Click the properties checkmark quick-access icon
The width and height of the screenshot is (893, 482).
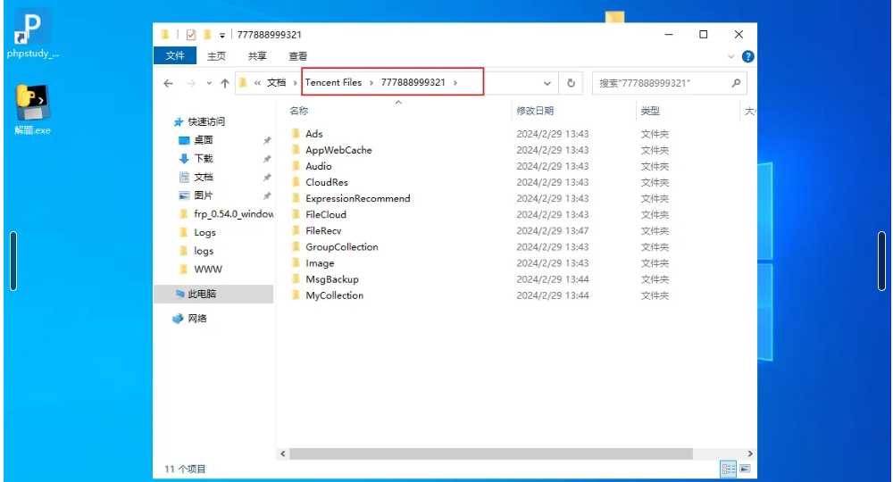coord(191,35)
